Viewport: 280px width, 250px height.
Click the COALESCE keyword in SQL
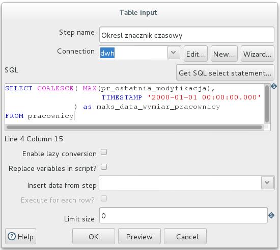55,88
